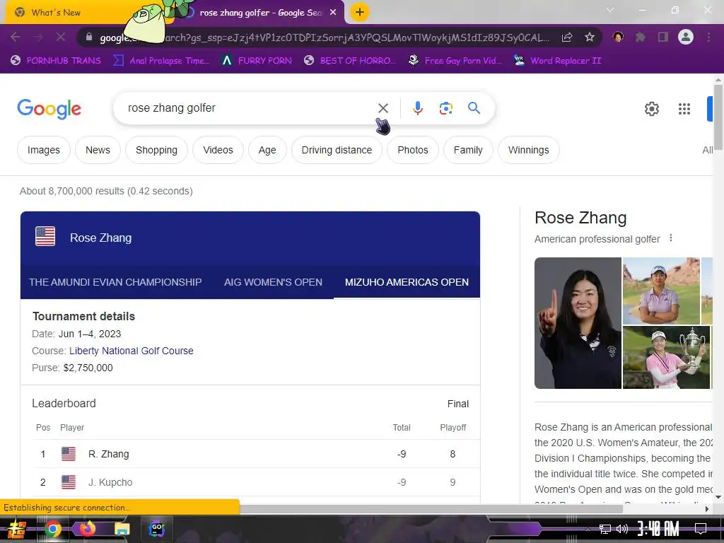Select the AIG Women's Open tab
This screenshot has width=724, height=543.
click(273, 282)
